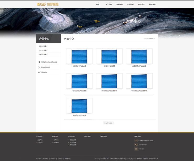This screenshot has height=161, width=194.
Task: Click the sidebar email envelope icon
Action: 39,72
